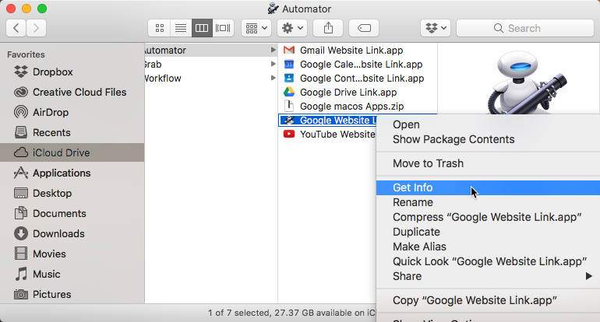The width and height of the screenshot is (600, 322).
Task: Expand the Share submenu arrow
Action: [x=588, y=276]
